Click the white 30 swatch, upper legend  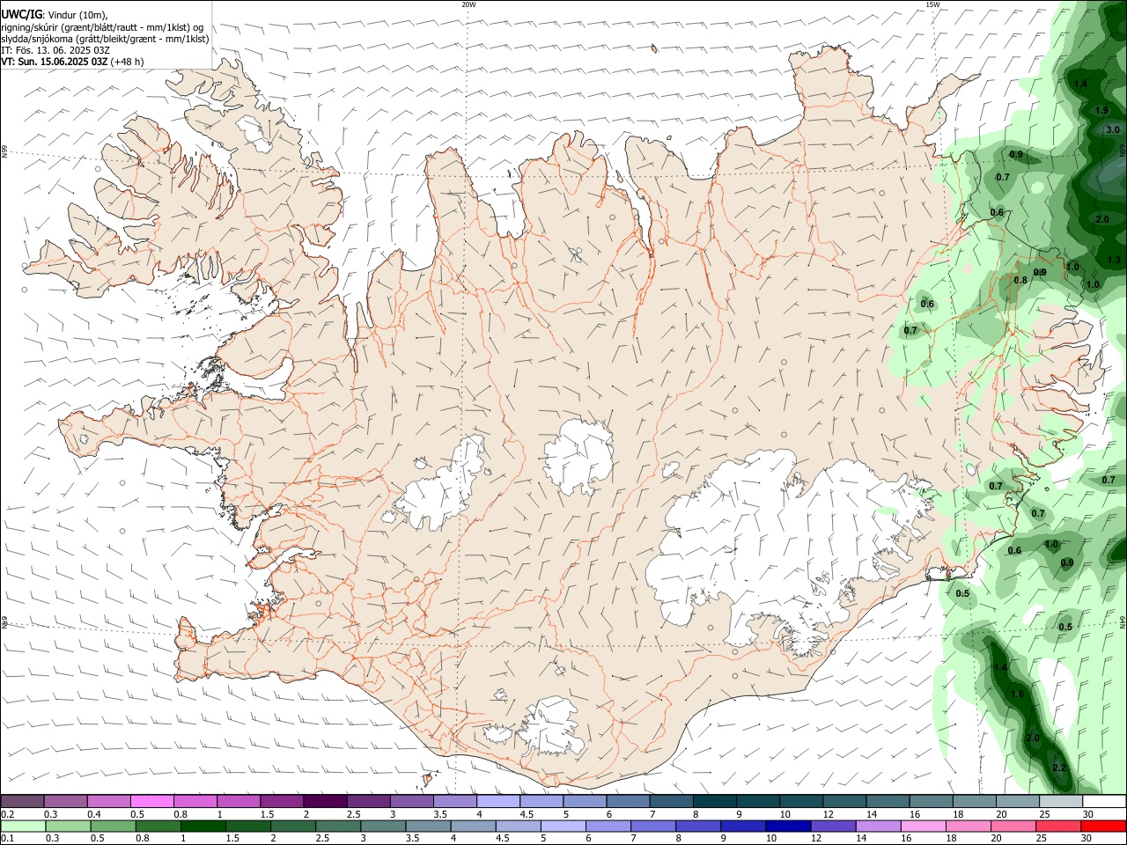point(1104,801)
